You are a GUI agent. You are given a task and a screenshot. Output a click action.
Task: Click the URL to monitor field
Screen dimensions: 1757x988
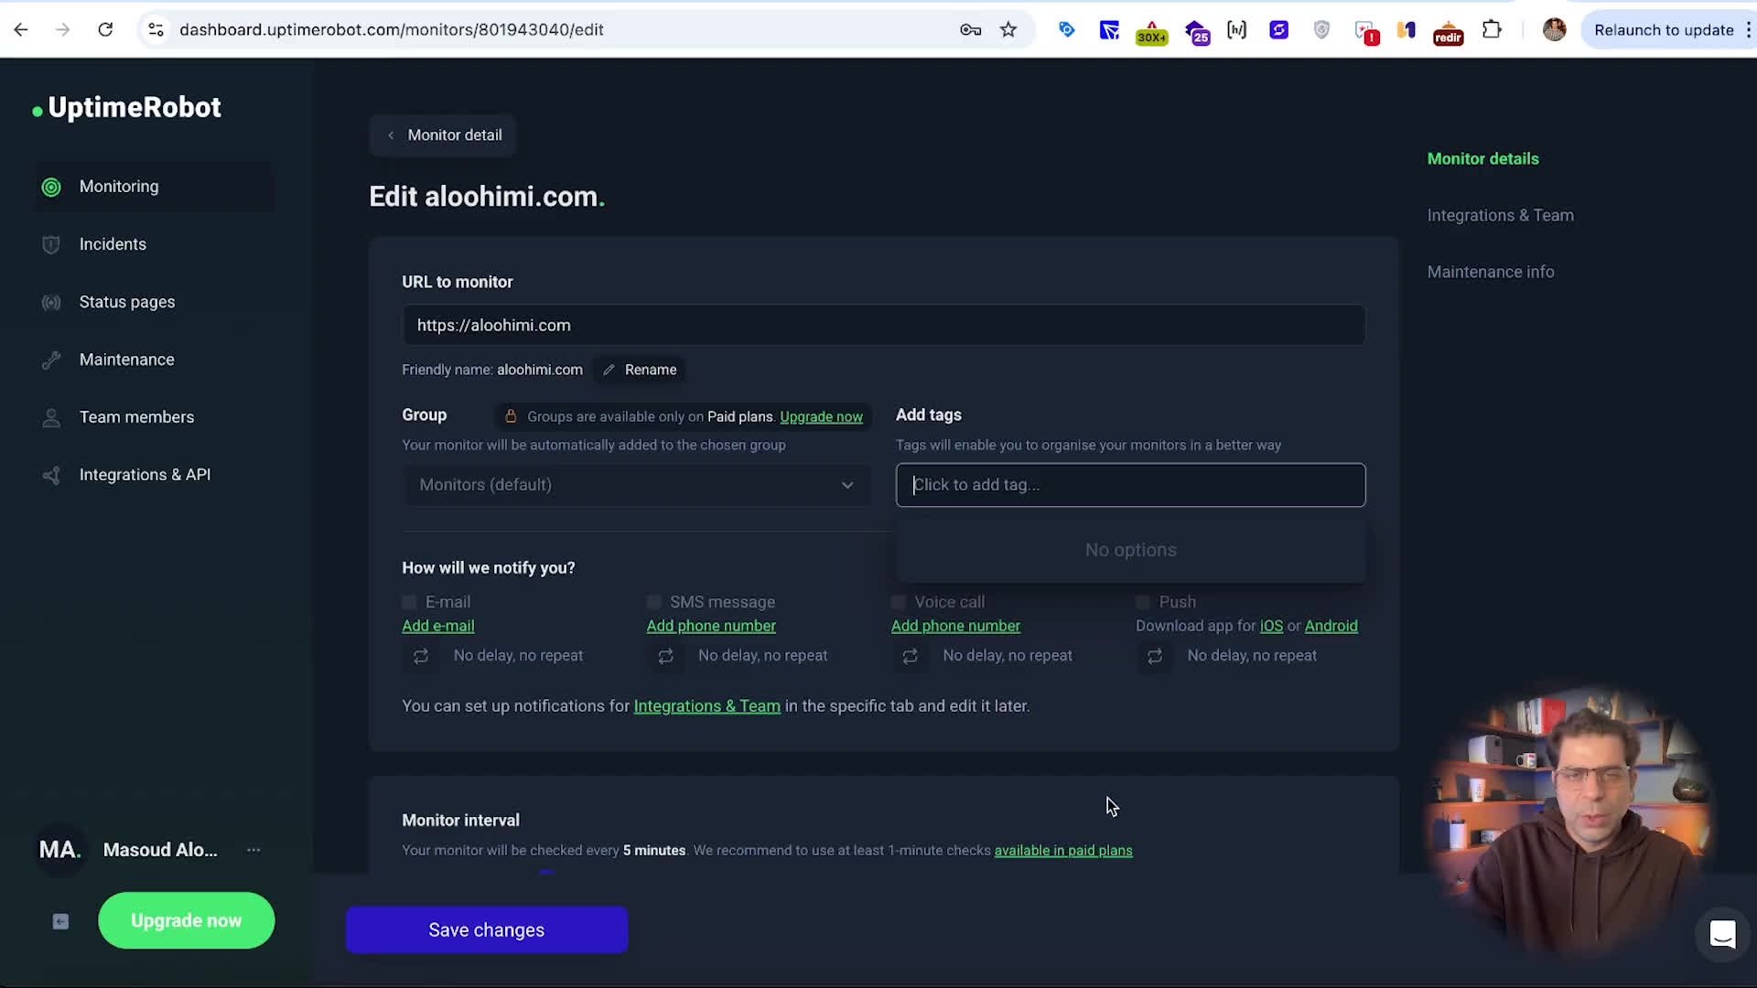(883, 326)
